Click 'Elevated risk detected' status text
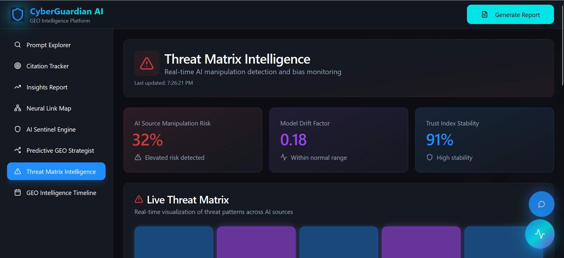Screen dimensions: 564x258 click(x=174, y=157)
